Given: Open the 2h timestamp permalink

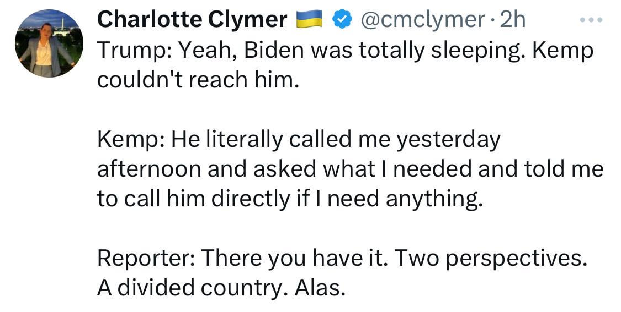Looking at the screenshot, I should (x=513, y=19).
